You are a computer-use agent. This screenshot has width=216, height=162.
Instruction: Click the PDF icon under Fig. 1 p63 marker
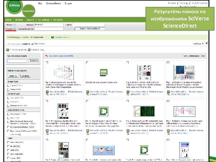(168, 94)
